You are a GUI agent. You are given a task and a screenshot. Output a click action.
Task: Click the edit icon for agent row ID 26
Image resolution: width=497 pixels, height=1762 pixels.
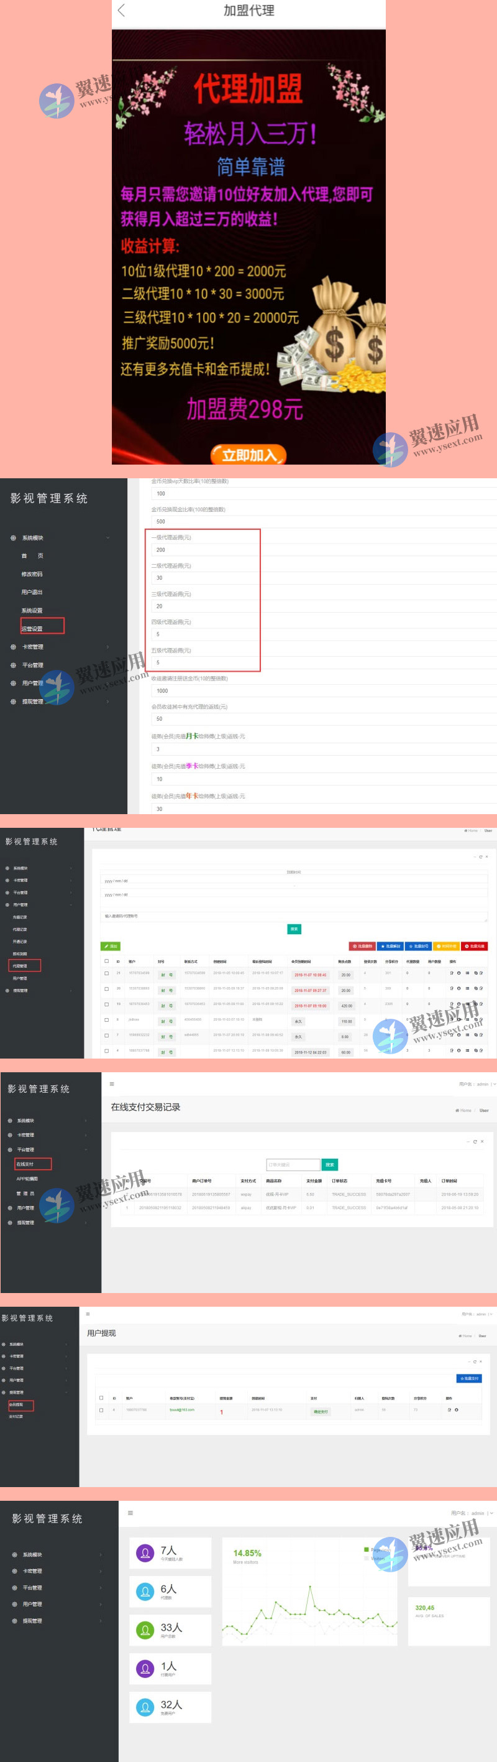click(451, 988)
